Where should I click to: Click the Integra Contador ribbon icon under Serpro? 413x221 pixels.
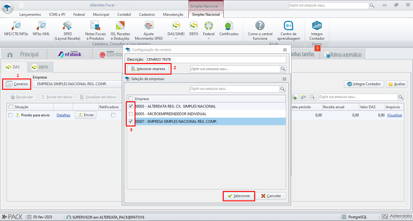[x=317, y=26]
